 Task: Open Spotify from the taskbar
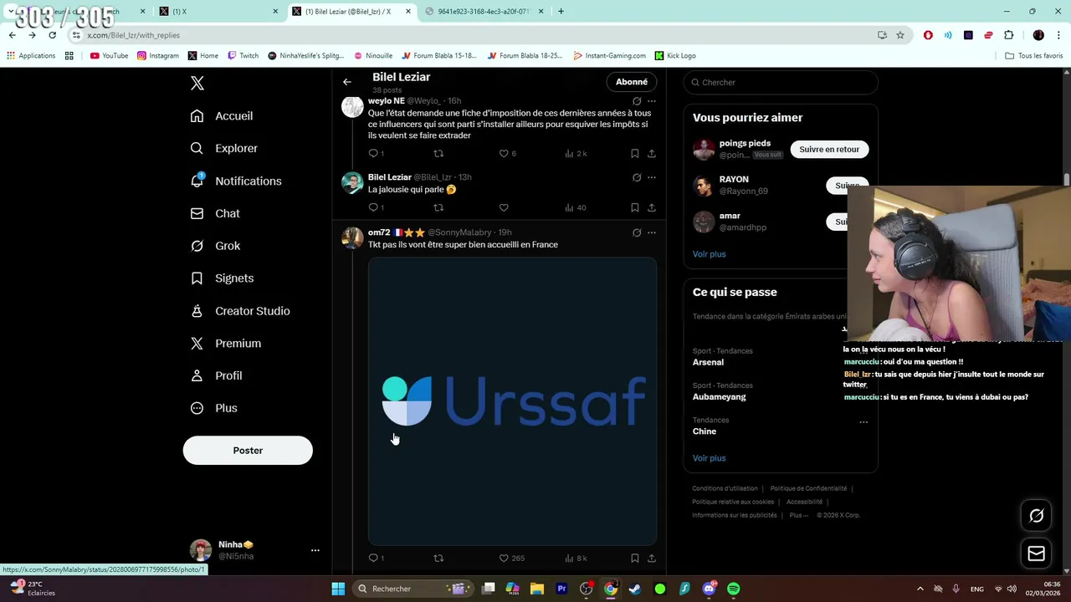tap(734, 589)
